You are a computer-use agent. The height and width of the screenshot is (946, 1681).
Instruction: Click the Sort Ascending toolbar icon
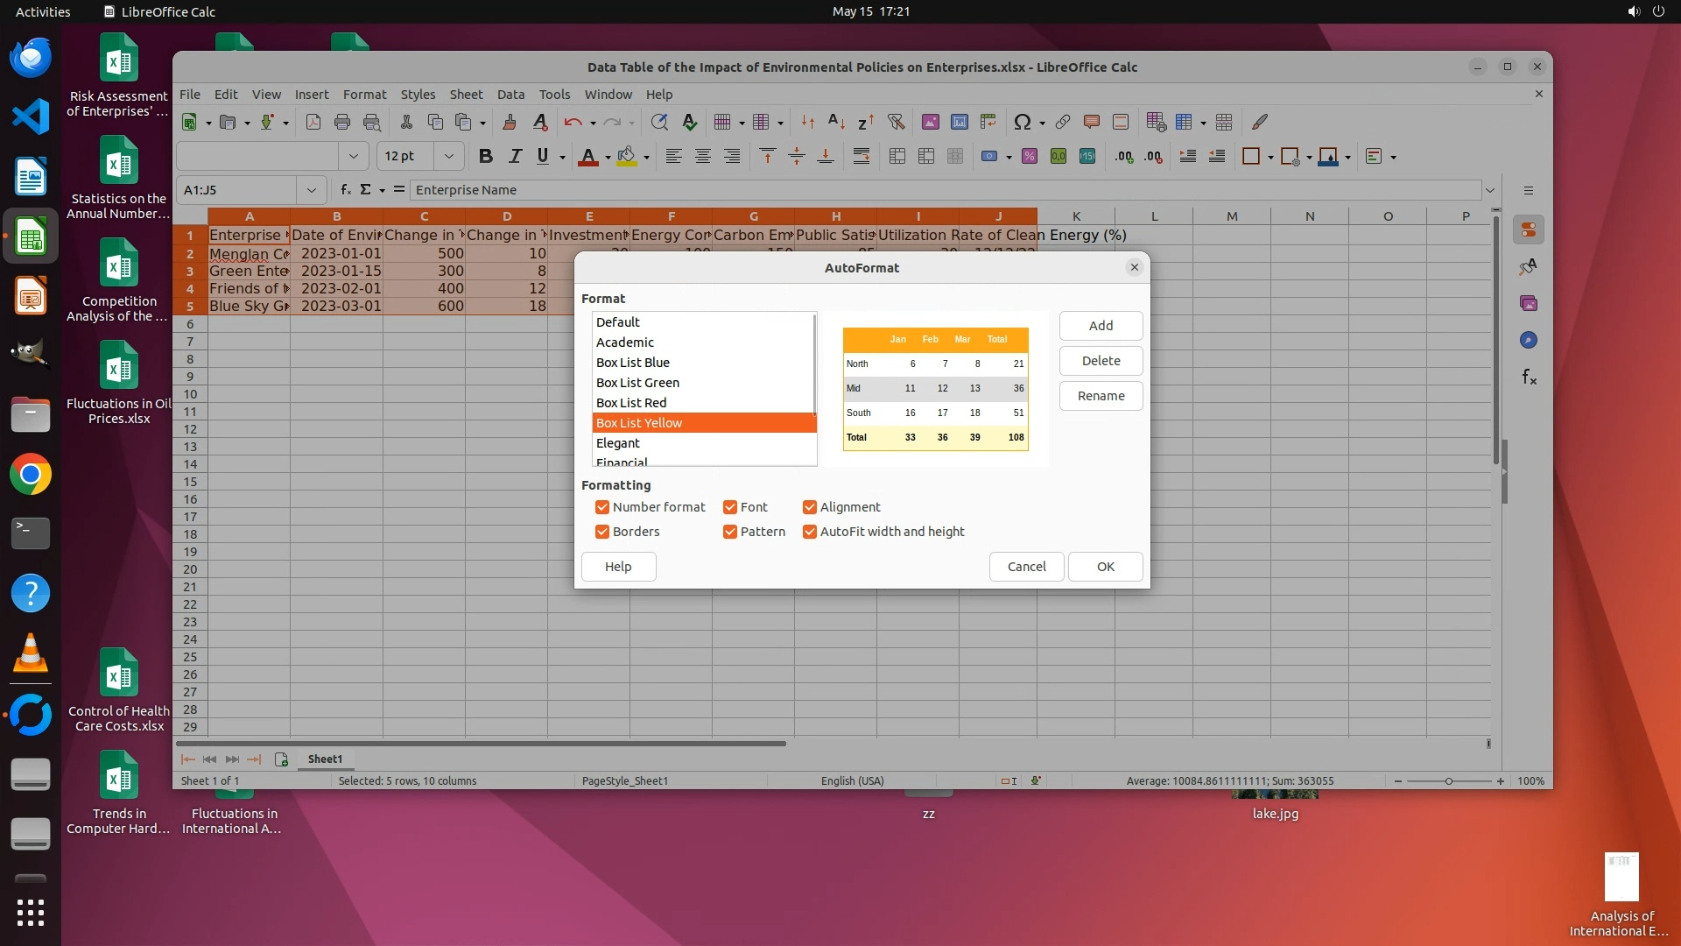click(x=836, y=123)
